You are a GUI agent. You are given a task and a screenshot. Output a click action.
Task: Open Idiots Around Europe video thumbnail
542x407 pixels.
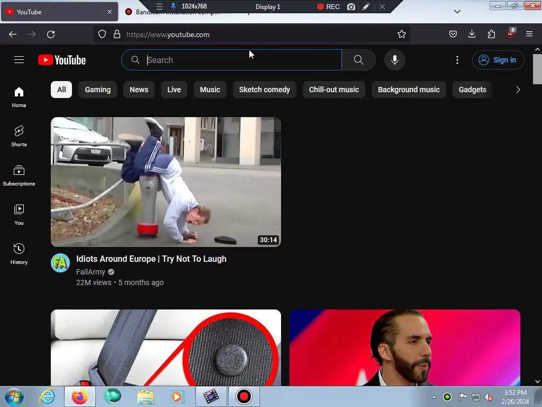166,182
